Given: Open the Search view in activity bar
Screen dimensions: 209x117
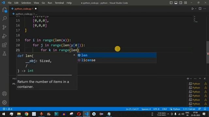Looking at the screenshot, I should click(4, 19).
